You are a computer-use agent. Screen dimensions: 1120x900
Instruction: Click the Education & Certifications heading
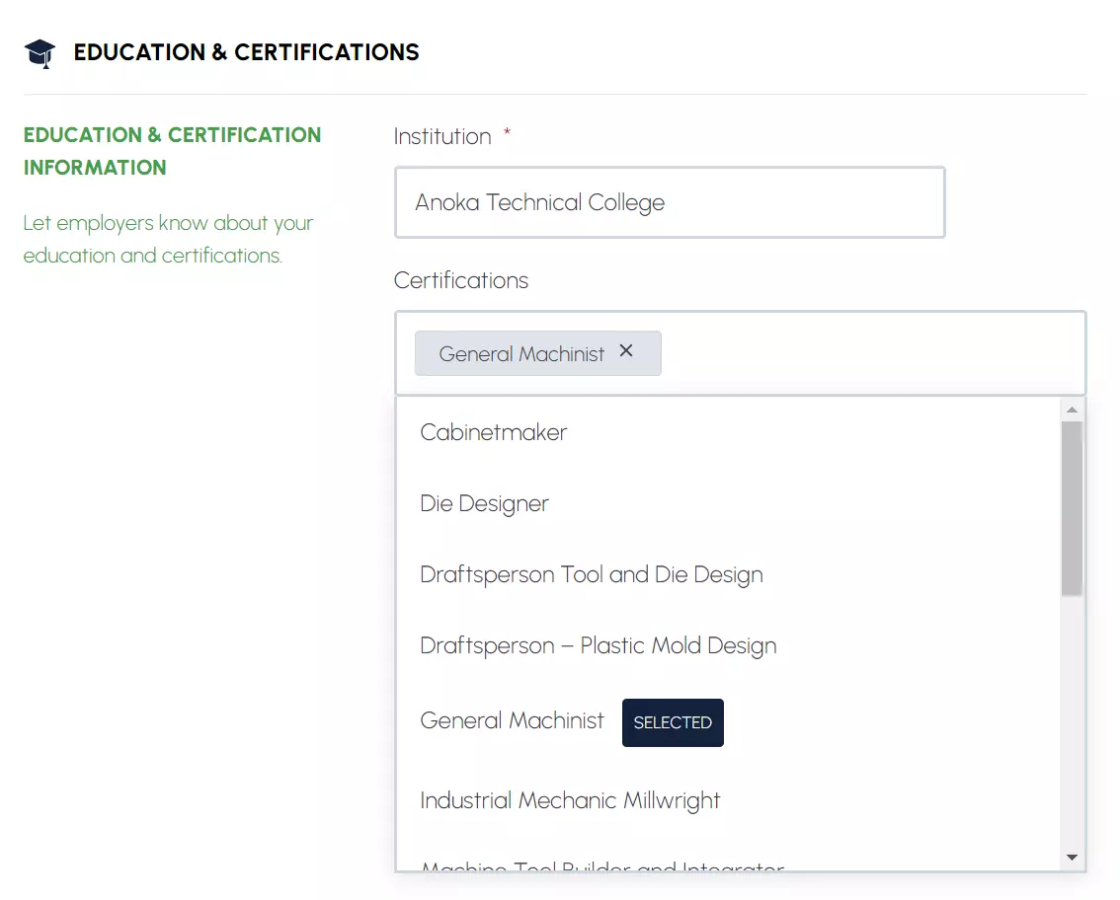[247, 53]
